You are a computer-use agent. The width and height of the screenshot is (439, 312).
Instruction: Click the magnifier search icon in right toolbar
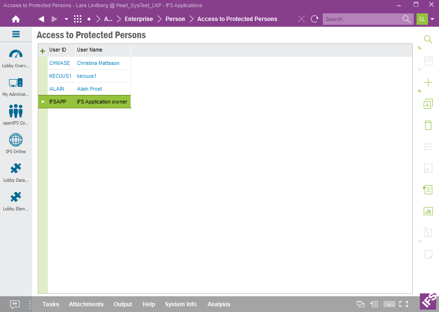pos(428,40)
